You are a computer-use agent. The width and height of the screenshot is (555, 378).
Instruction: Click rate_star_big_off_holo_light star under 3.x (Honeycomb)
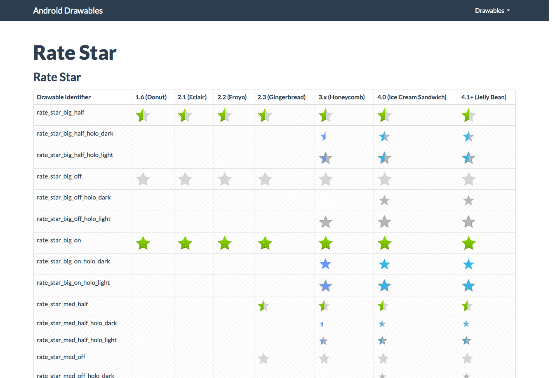click(x=325, y=222)
